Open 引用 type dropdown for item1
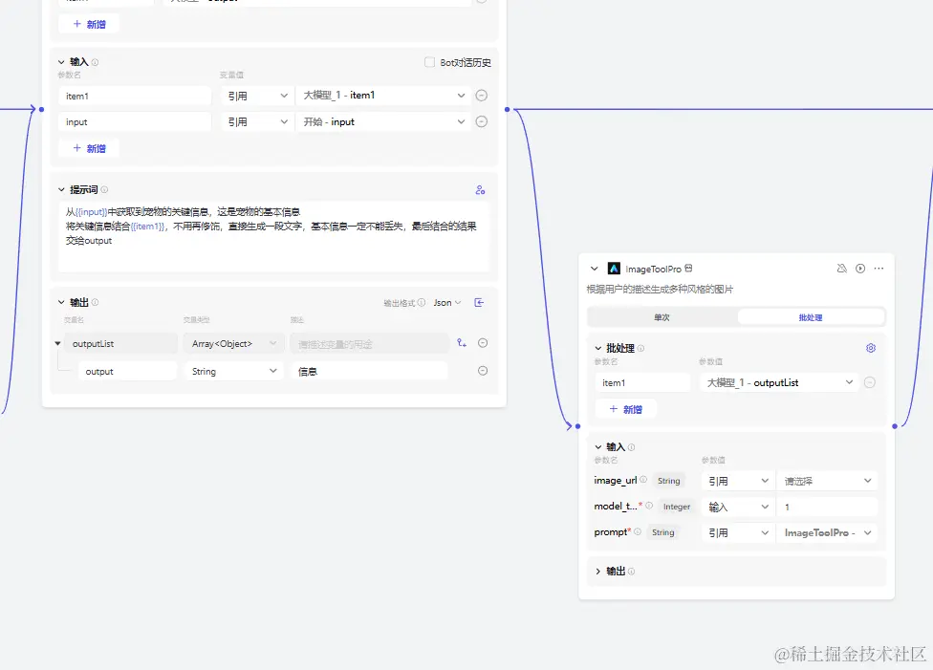The width and height of the screenshot is (933, 670). (x=257, y=96)
